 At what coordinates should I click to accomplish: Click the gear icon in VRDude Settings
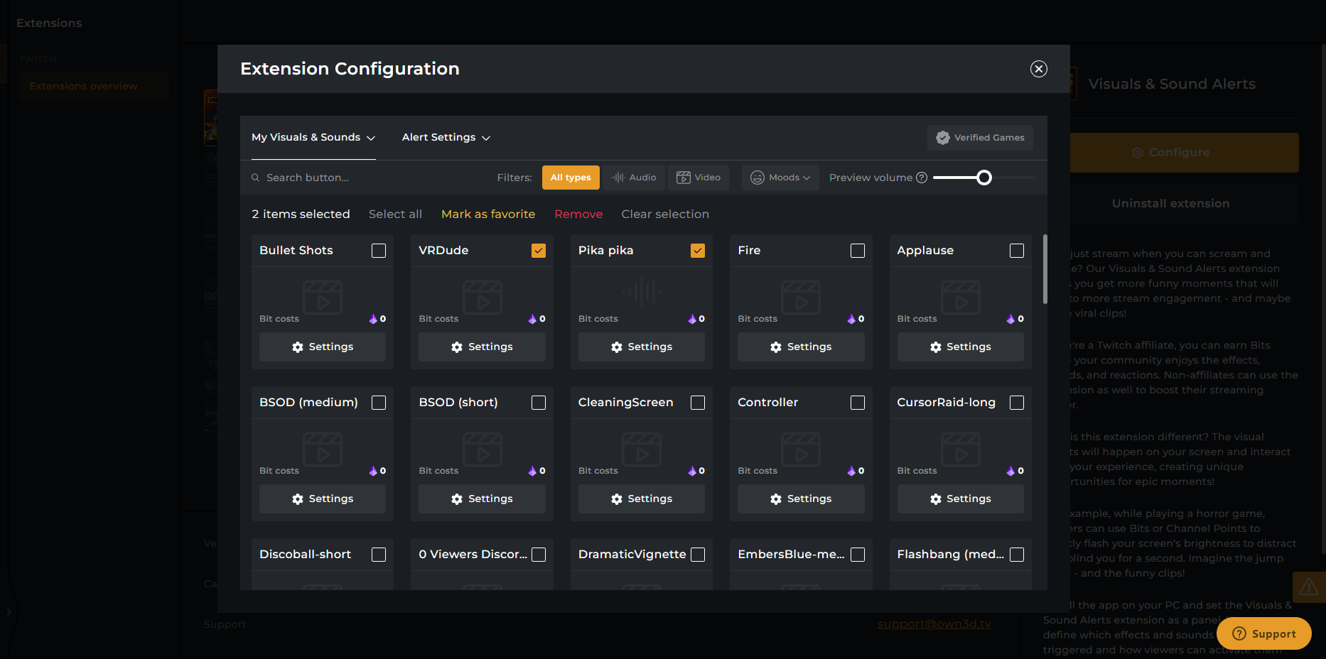[457, 347]
